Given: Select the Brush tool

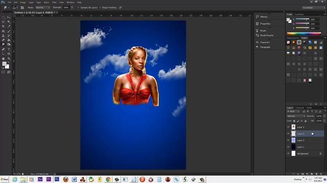Looking at the screenshot, I should point(9,31).
